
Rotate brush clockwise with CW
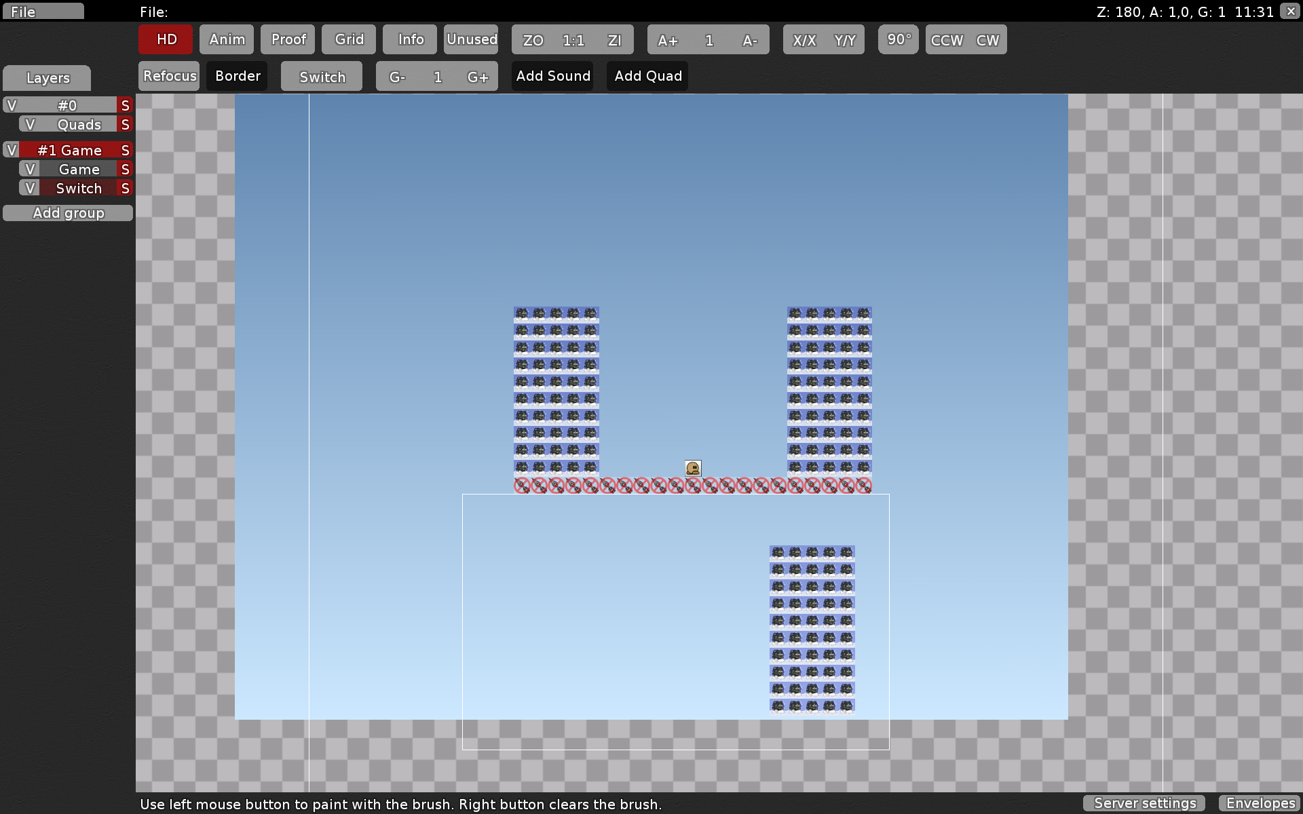(987, 40)
